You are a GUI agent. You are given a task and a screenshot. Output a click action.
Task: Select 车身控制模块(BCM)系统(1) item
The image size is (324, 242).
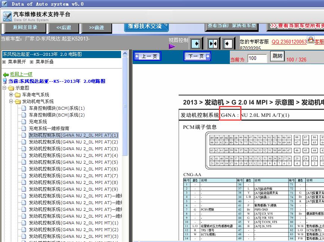[x=57, y=108]
